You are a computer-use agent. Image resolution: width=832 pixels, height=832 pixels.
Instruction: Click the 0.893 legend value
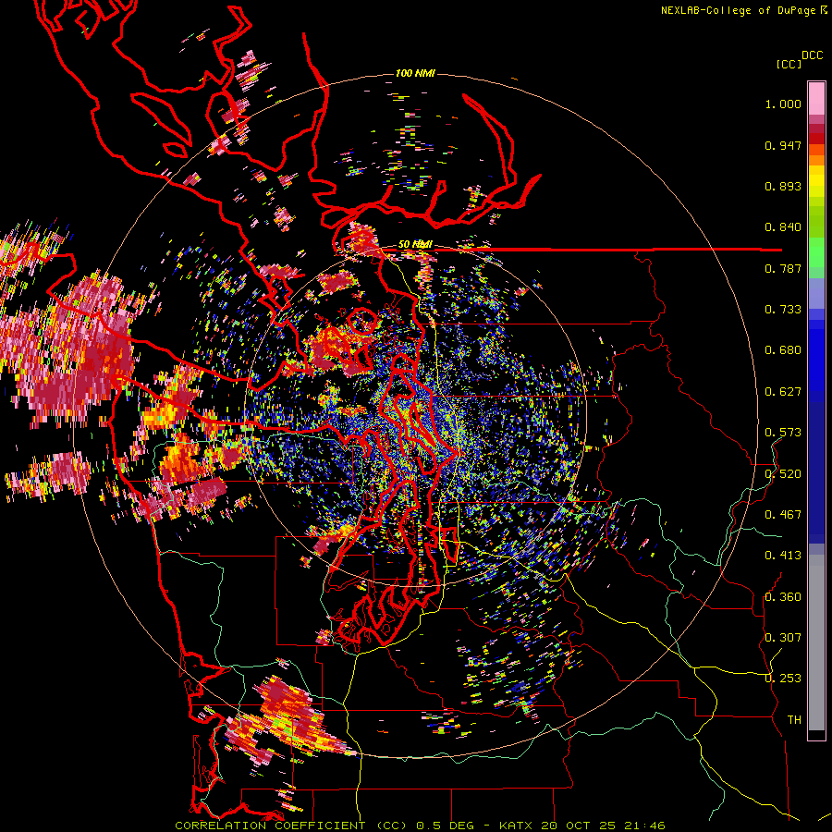783,186
